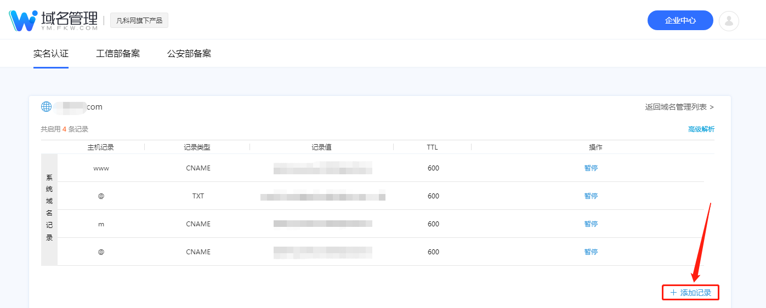
Task: Click the blurred record value of the TXT row
Action: pyautogui.click(x=323, y=196)
